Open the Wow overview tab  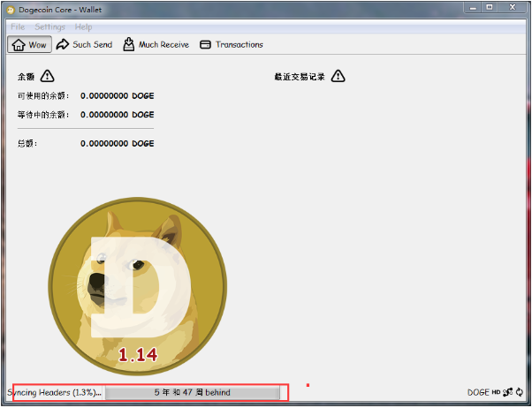(x=29, y=44)
